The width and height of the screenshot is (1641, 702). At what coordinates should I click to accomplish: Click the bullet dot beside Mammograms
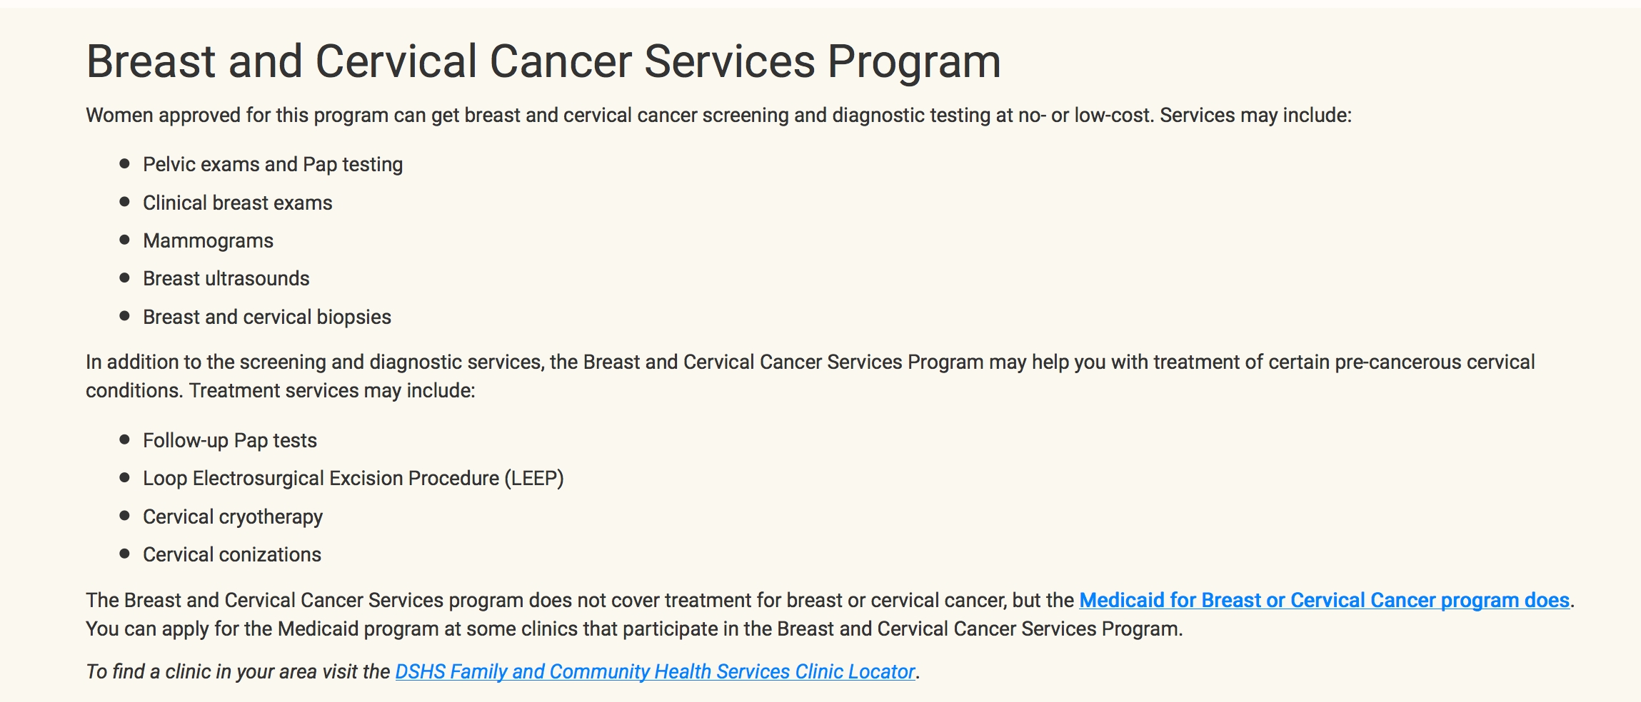point(125,240)
